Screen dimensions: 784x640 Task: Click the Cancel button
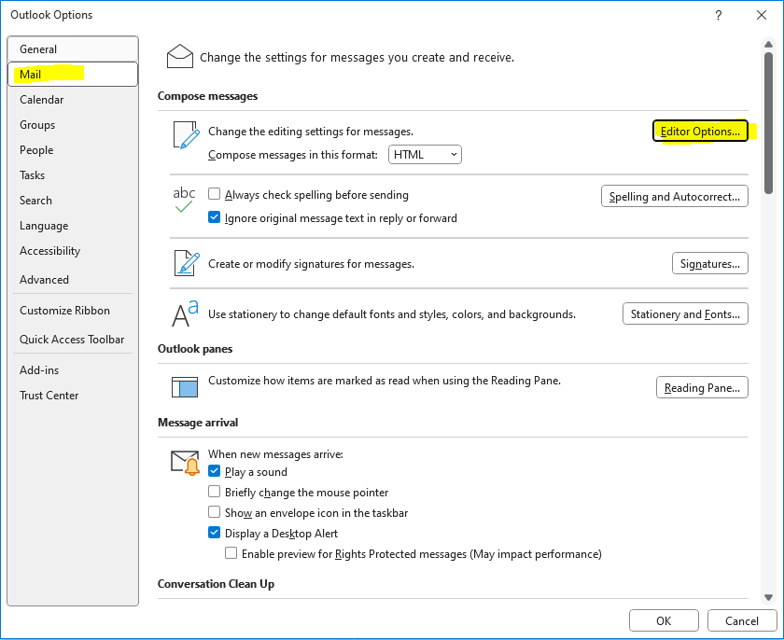[x=741, y=620]
